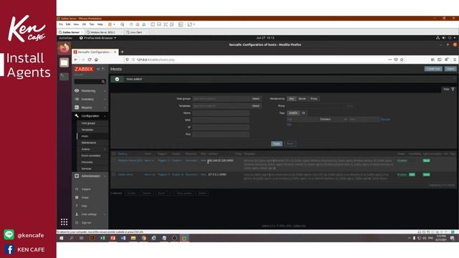Switch to Linux Client VM tab

136,32
